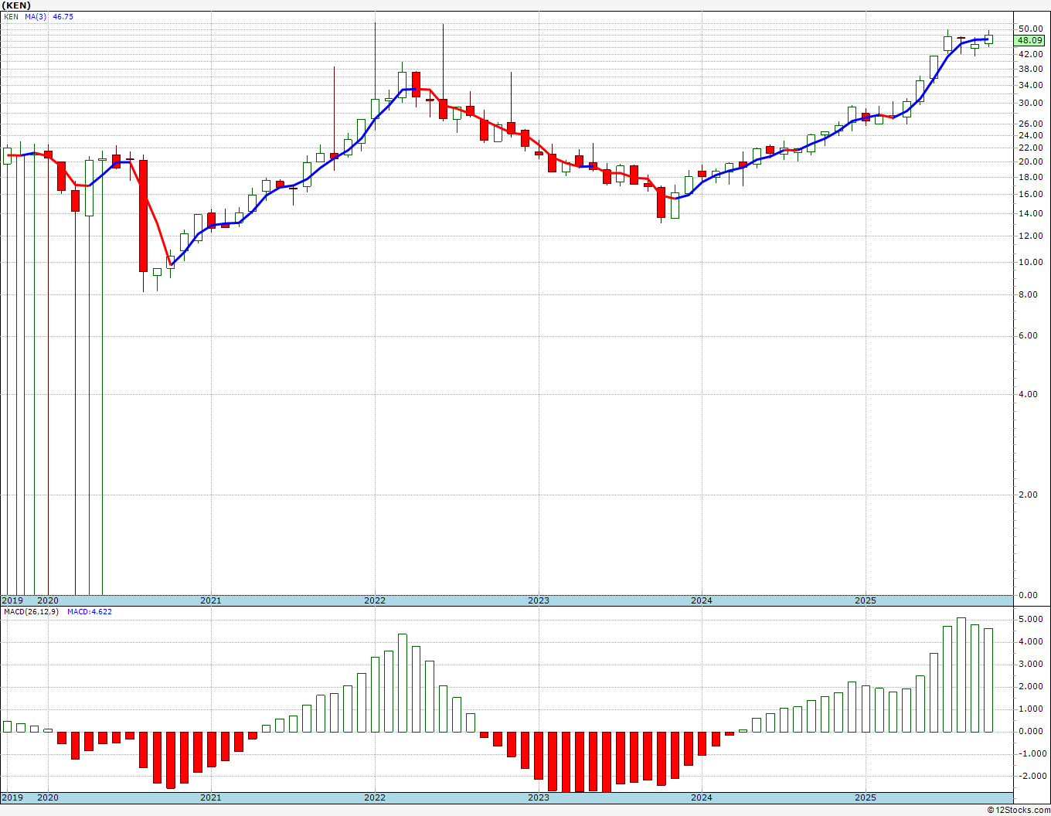1051x816 pixels.
Task: Click the MA(3) indicator label
Action: (36, 16)
